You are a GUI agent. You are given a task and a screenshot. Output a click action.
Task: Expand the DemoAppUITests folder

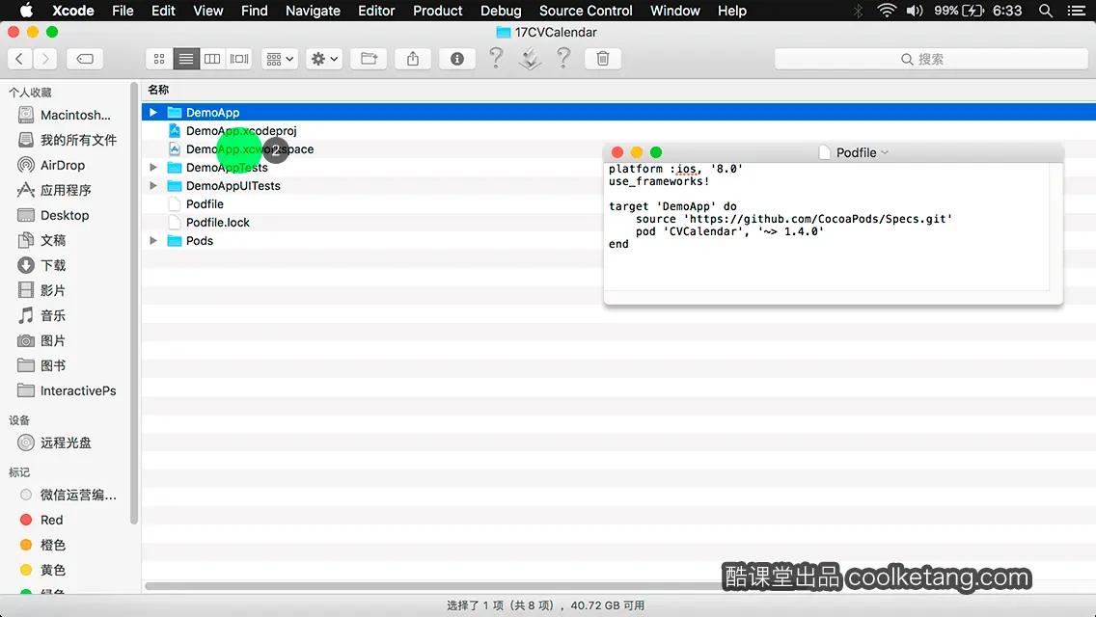pos(153,185)
